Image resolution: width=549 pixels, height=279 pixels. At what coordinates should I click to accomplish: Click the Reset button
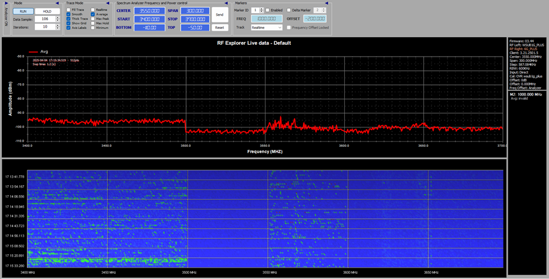pos(220,28)
